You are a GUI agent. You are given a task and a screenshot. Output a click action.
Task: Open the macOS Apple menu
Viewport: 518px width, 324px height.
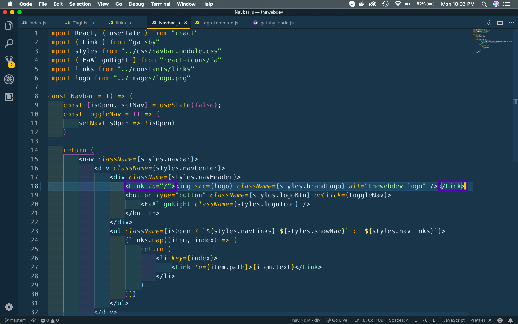click(x=10, y=4)
